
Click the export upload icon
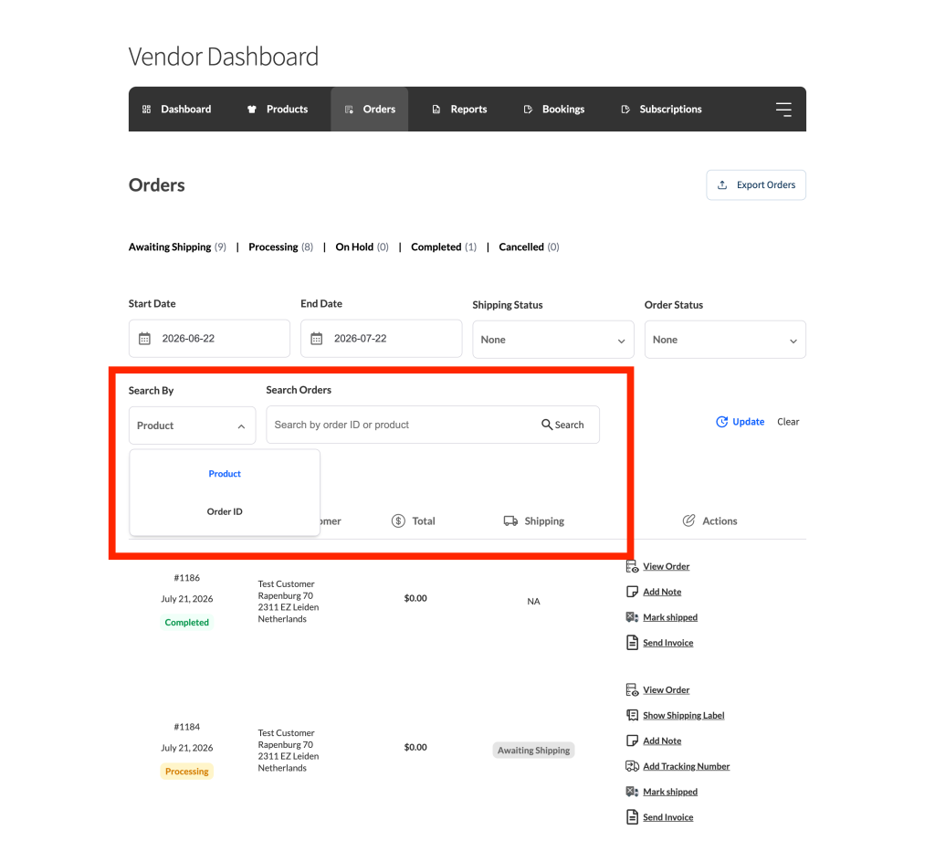[x=722, y=184]
